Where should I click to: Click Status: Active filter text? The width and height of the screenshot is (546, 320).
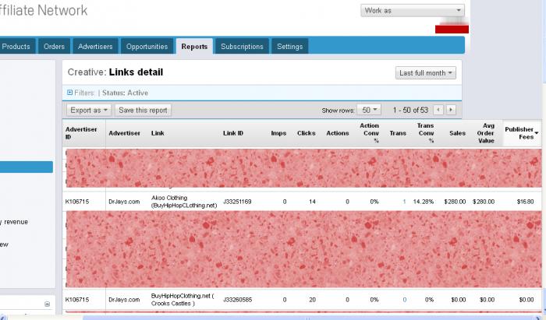tap(125, 93)
